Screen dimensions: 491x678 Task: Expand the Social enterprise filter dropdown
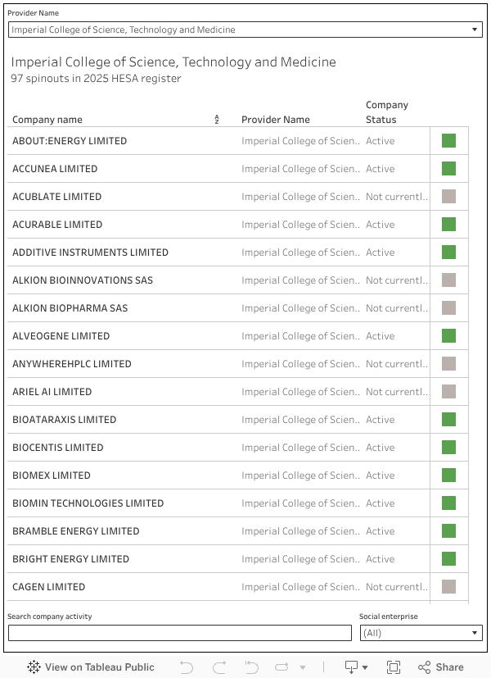(421, 633)
